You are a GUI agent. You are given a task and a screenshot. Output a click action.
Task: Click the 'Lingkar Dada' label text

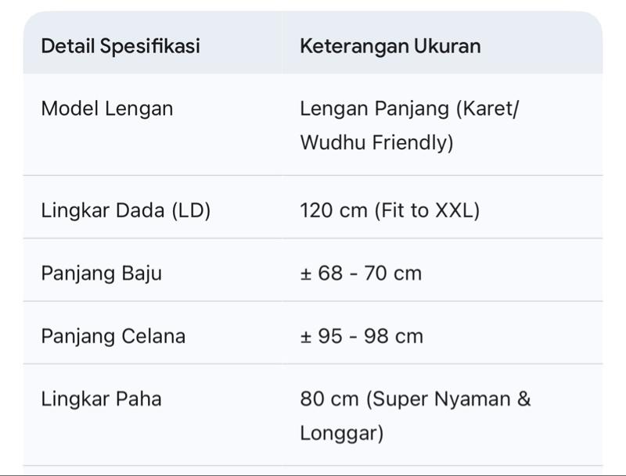click(x=103, y=211)
